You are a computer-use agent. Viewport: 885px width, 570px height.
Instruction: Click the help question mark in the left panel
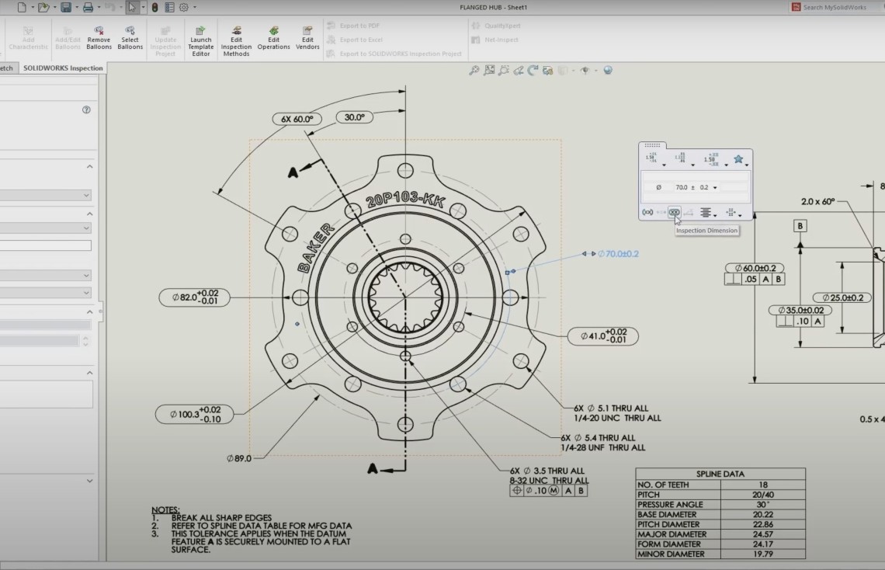click(86, 109)
